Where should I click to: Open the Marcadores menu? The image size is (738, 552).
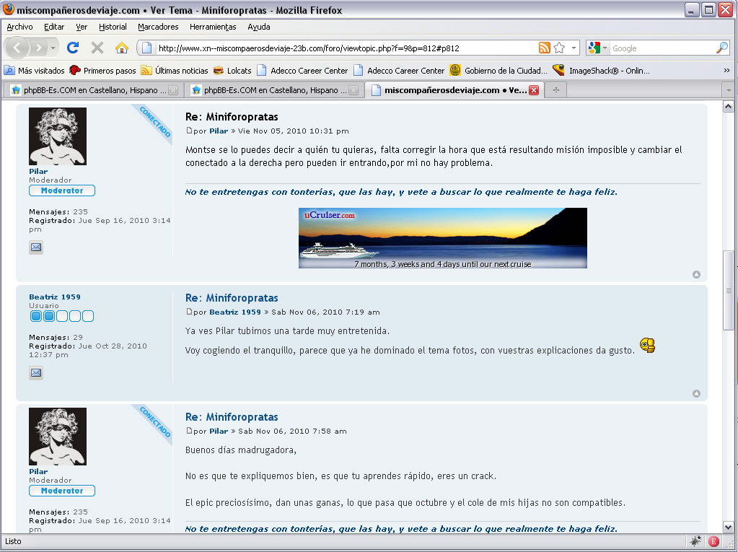pos(158,27)
